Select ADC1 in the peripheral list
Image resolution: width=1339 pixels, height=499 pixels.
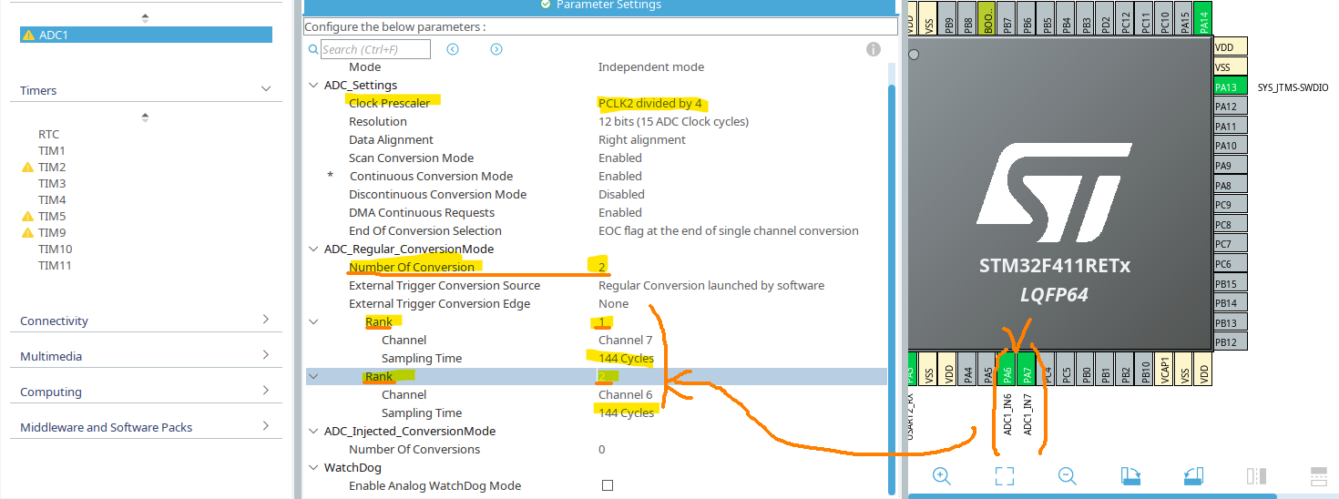click(146, 35)
